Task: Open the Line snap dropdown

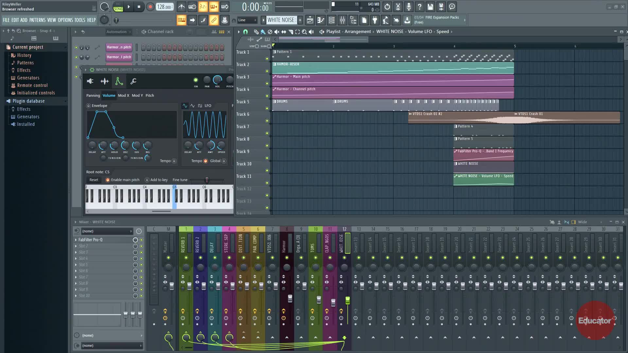Action: [247, 20]
